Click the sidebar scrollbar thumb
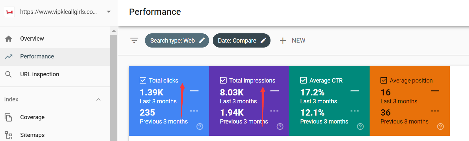This screenshot has height=141, width=469. (114, 88)
